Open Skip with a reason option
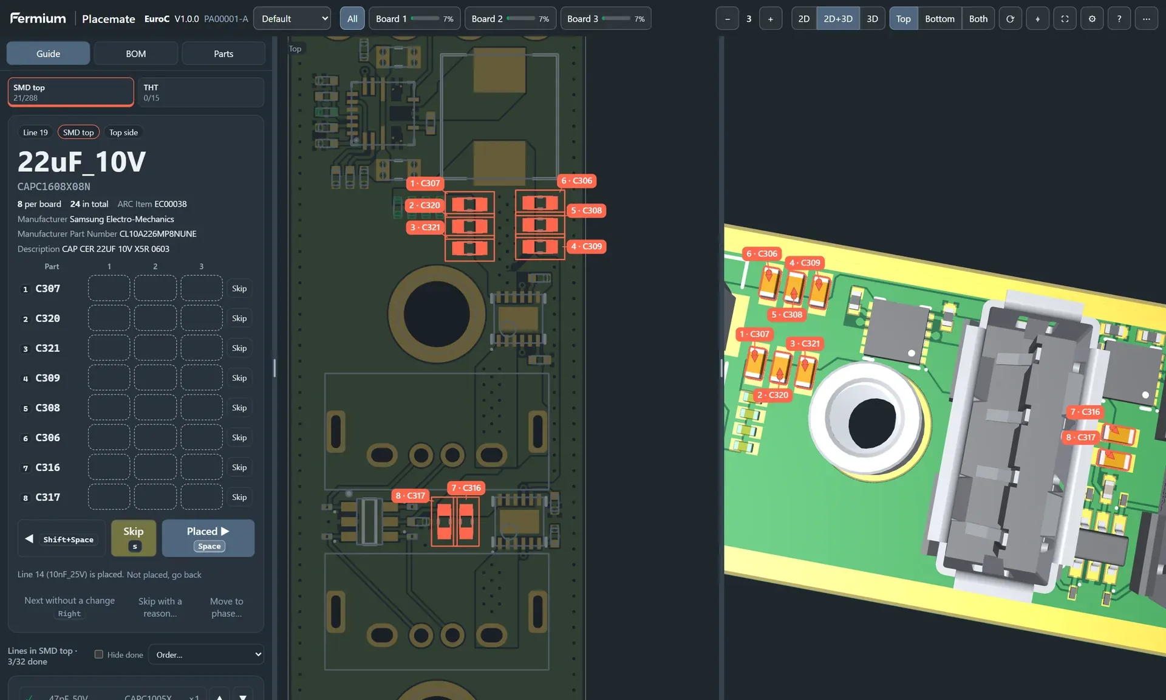Image resolution: width=1166 pixels, height=700 pixels. 160,607
